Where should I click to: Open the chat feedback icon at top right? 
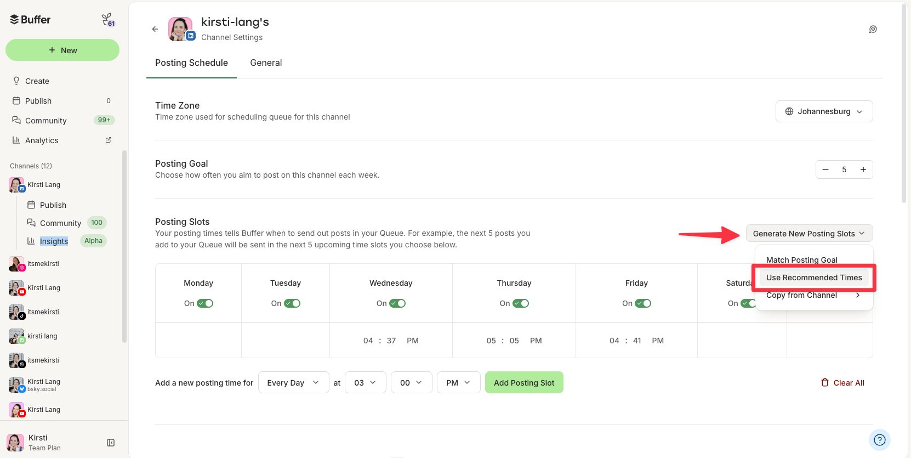click(x=873, y=29)
